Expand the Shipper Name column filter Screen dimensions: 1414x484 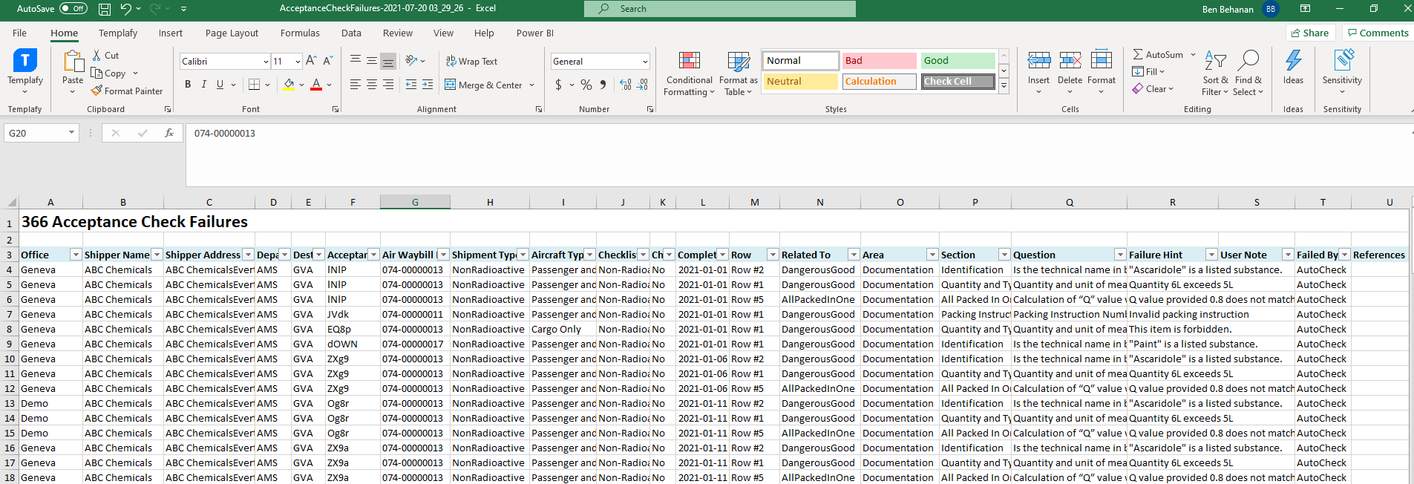click(x=157, y=255)
